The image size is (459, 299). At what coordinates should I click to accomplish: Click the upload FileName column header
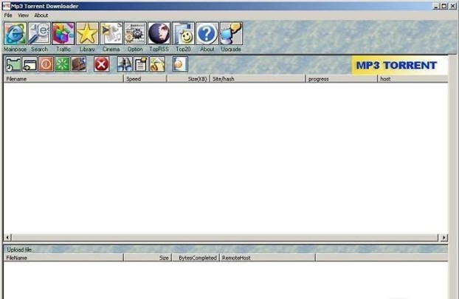63,258
